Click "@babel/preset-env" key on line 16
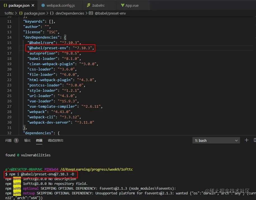The height and width of the screenshot is (200, 256). (48, 48)
